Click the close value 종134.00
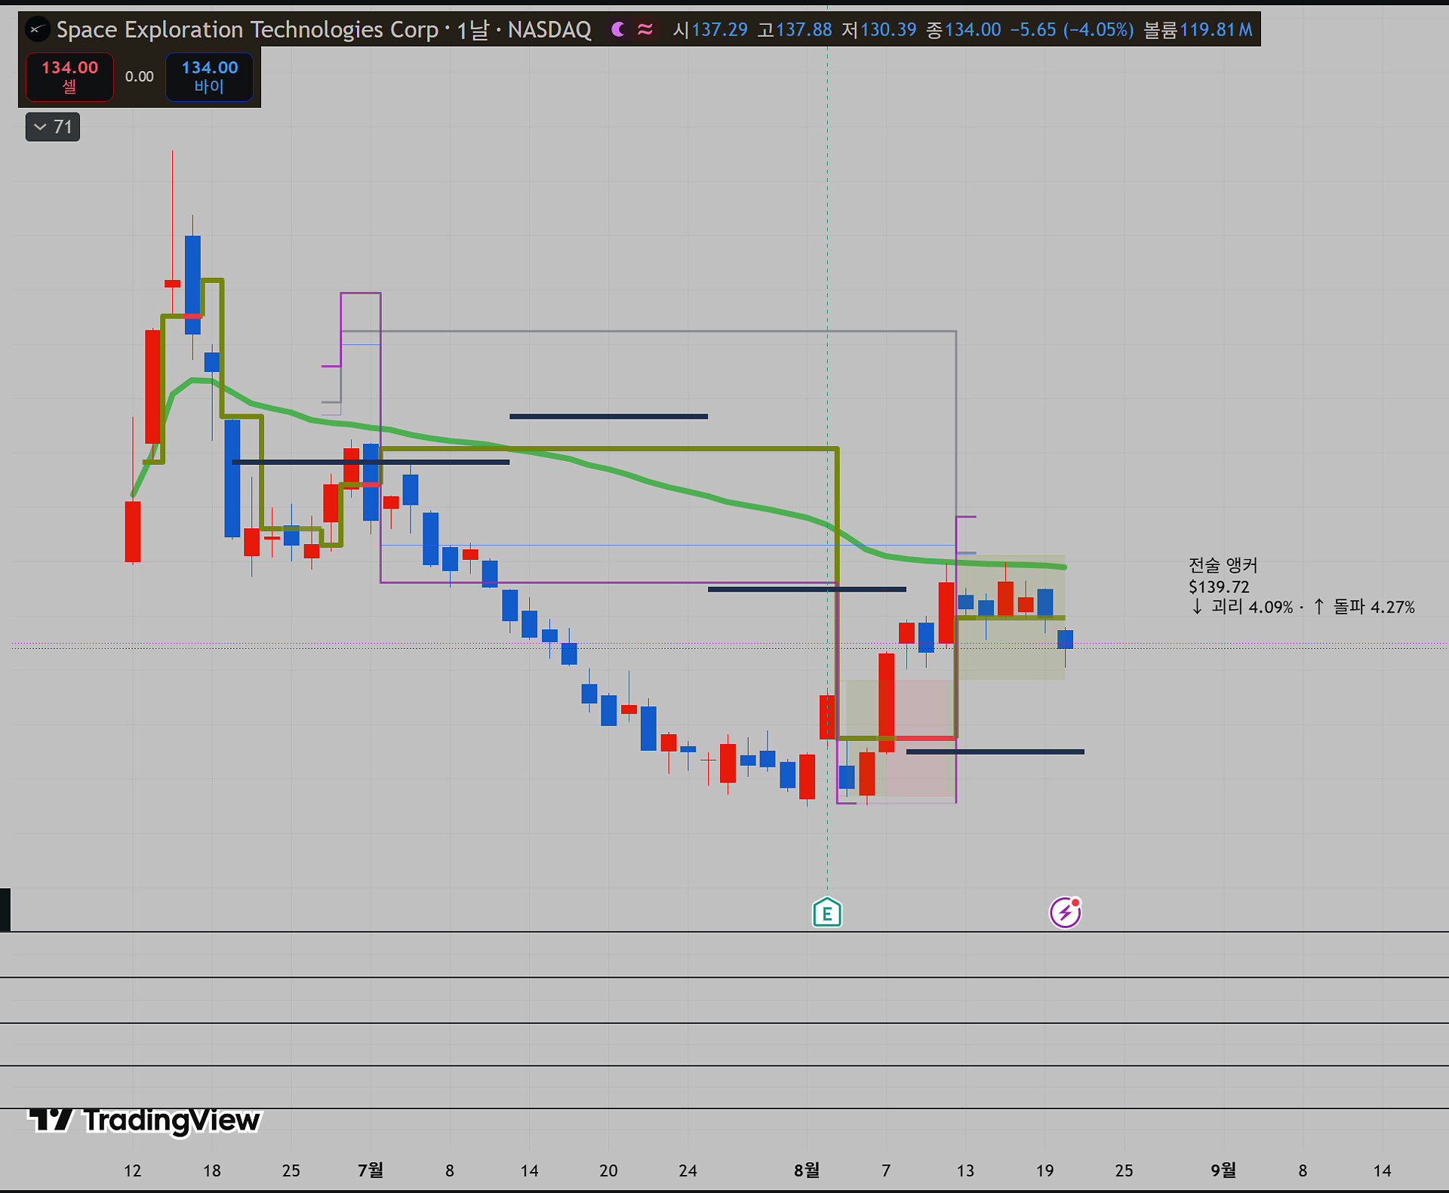Screen dimensions: 1449x1193 (964, 29)
